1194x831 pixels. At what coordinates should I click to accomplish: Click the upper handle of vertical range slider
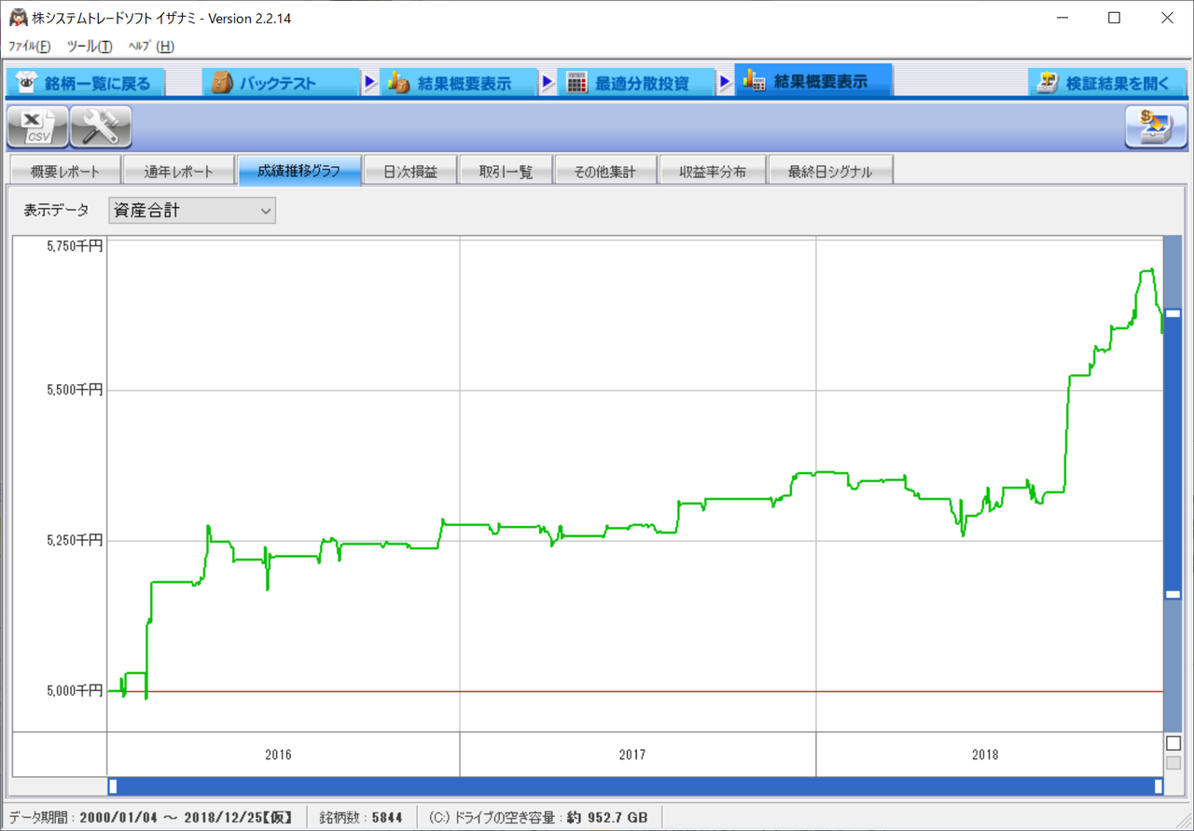click(x=1173, y=314)
